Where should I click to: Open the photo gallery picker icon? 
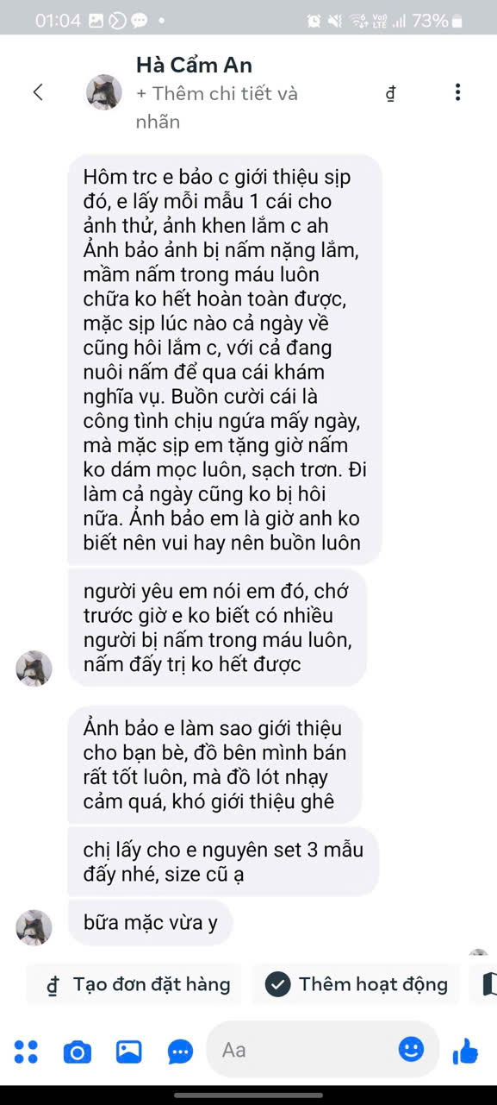[x=129, y=1052]
